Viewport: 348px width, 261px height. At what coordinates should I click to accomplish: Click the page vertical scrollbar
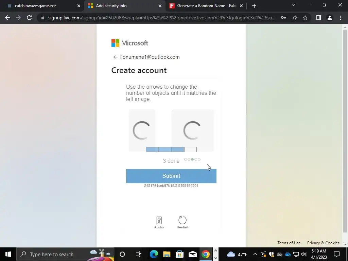(345, 131)
